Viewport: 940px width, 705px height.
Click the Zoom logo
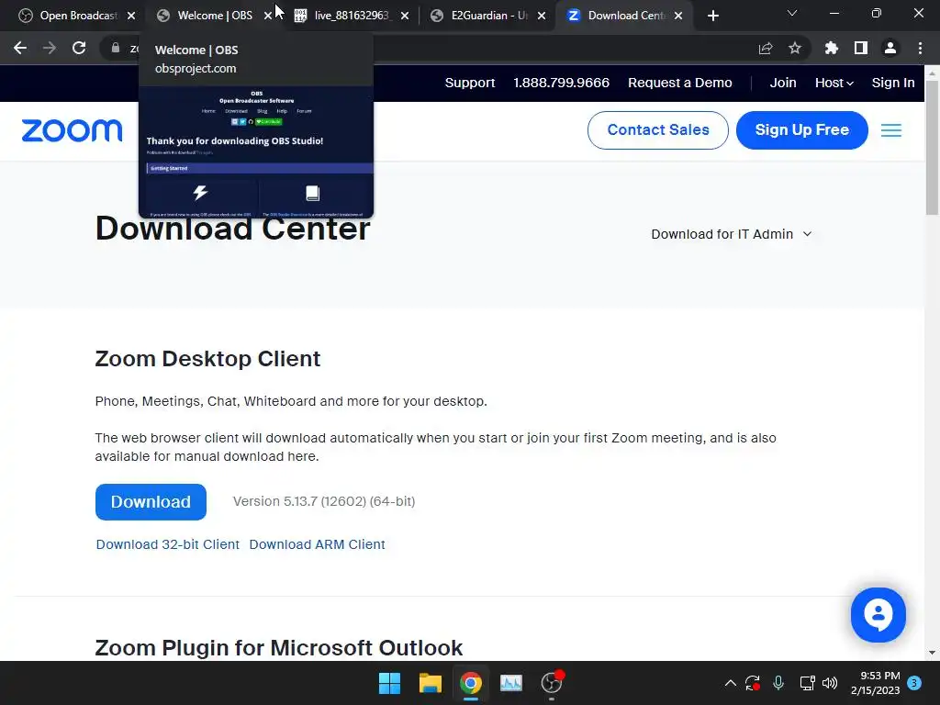72,130
